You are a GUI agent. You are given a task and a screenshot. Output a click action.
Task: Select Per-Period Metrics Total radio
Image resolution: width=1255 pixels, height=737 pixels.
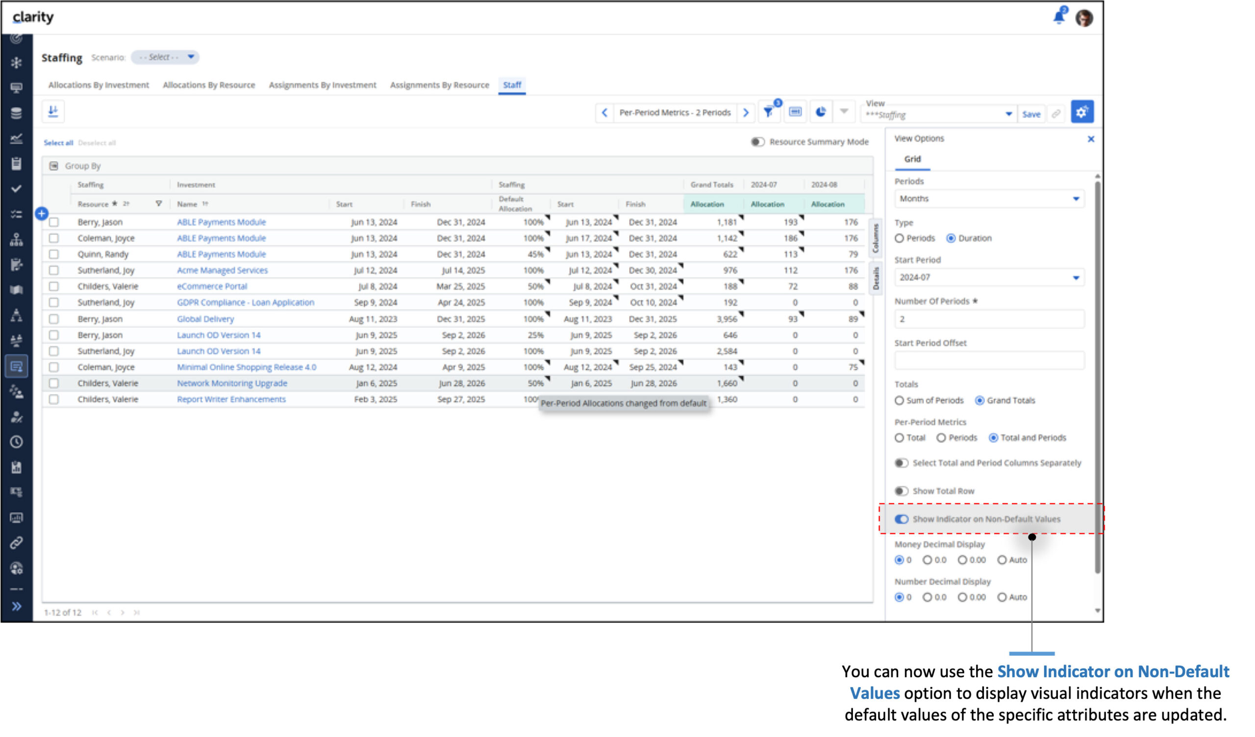click(x=900, y=438)
